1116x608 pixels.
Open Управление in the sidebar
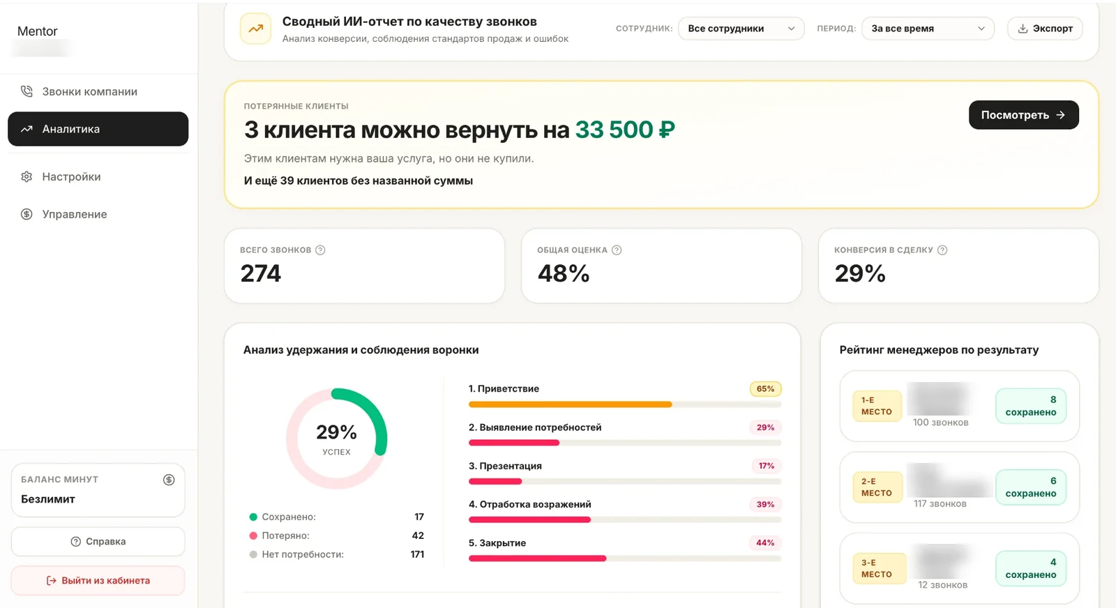click(98, 214)
